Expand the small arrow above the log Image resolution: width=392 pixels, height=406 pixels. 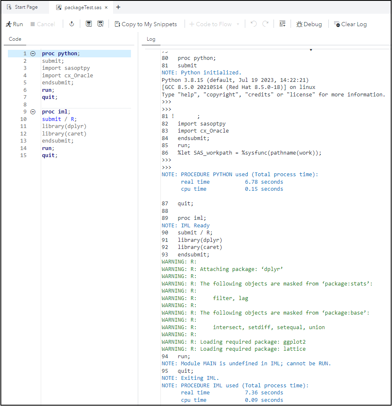coord(311,50)
